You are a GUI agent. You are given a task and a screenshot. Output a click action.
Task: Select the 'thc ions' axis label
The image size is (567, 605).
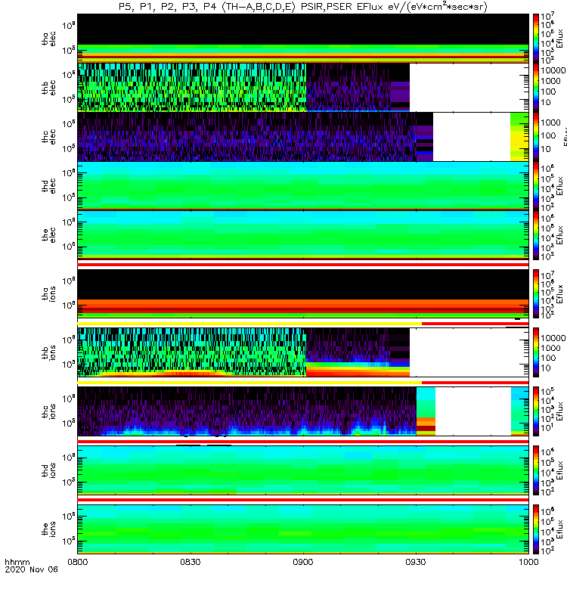click(48, 411)
